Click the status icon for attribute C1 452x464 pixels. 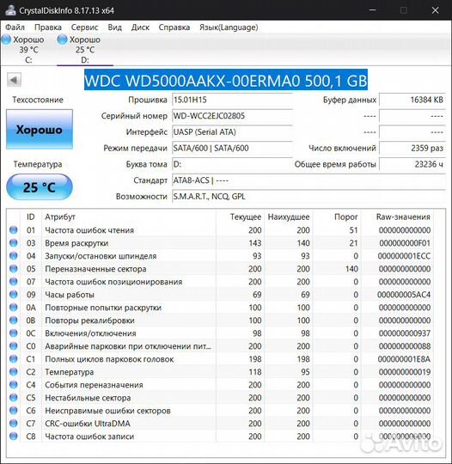14,359
